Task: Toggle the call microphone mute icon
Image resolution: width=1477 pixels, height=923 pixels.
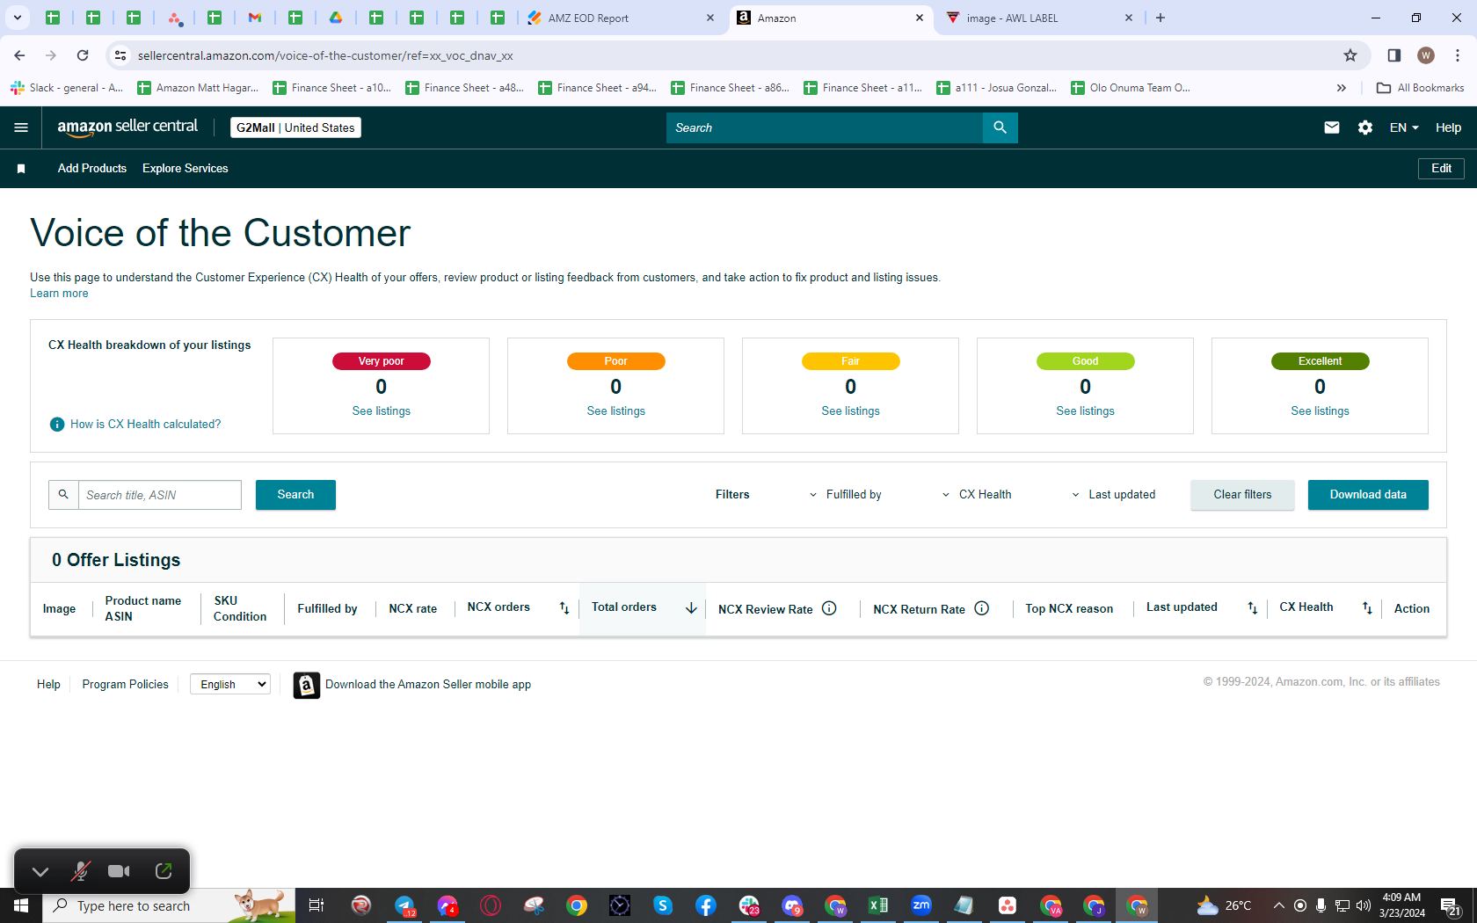Action: click(80, 871)
